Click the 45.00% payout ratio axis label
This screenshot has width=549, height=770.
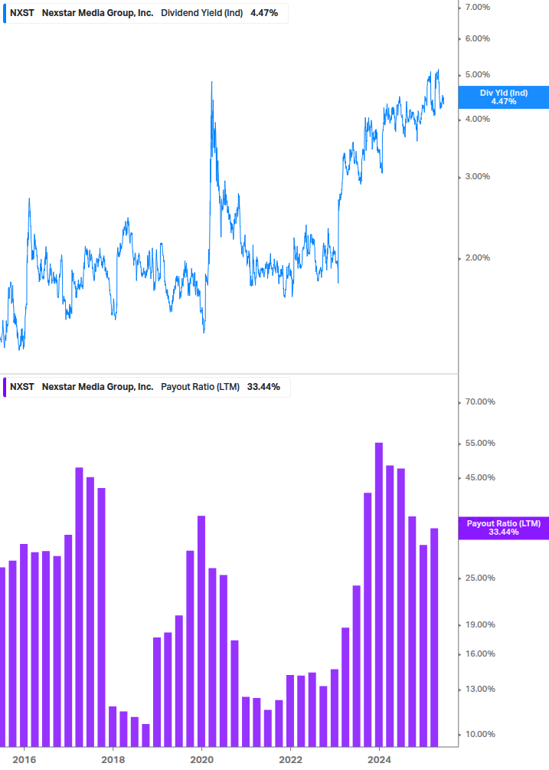tap(480, 477)
